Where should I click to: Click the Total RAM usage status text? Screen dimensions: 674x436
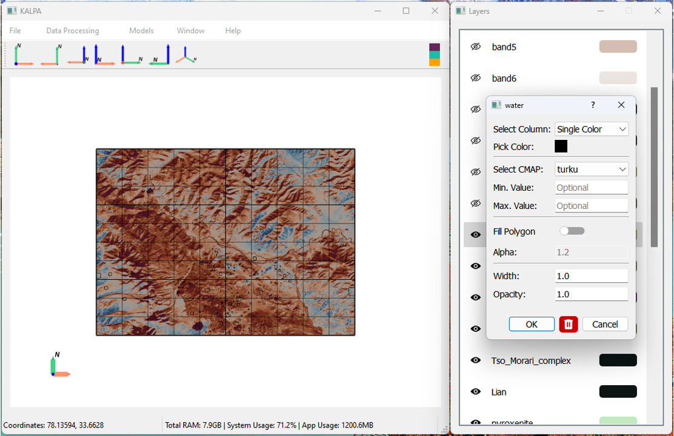(269, 425)
